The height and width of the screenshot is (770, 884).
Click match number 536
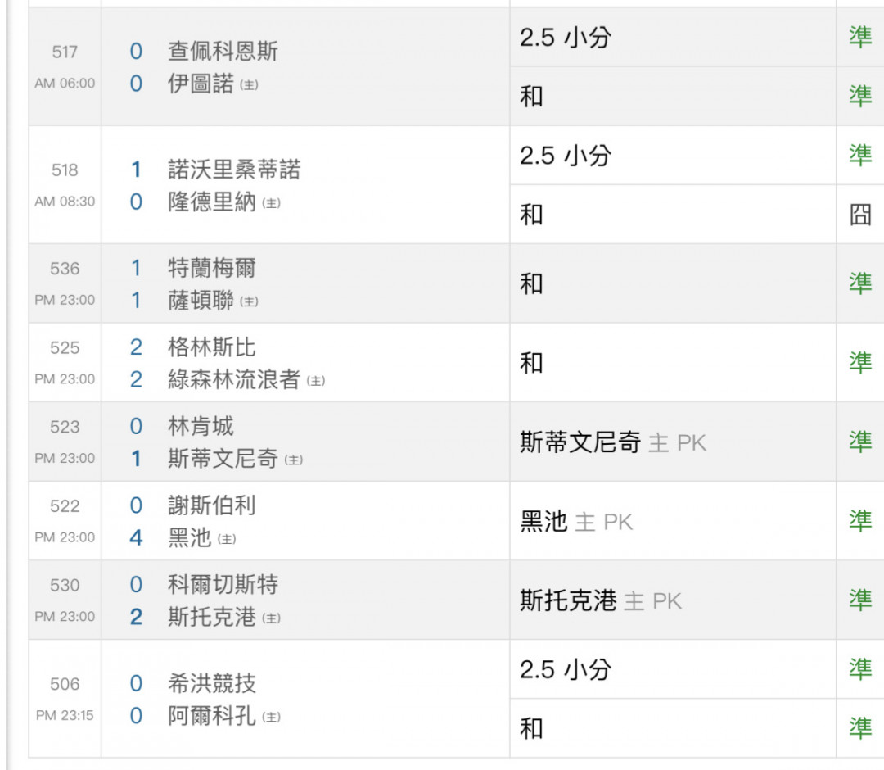tap(65, 269)
